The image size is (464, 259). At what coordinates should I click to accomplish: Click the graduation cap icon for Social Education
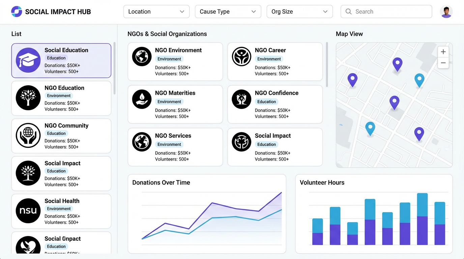[x=28, y=61]
